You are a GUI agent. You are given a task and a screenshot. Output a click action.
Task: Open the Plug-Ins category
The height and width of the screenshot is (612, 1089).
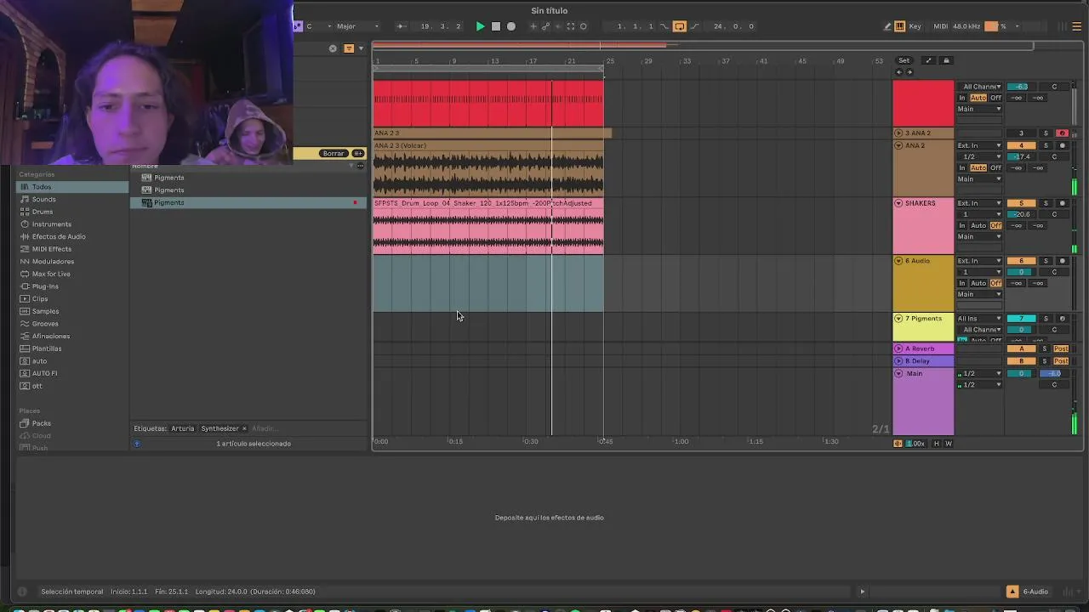[x=45, y=286]
